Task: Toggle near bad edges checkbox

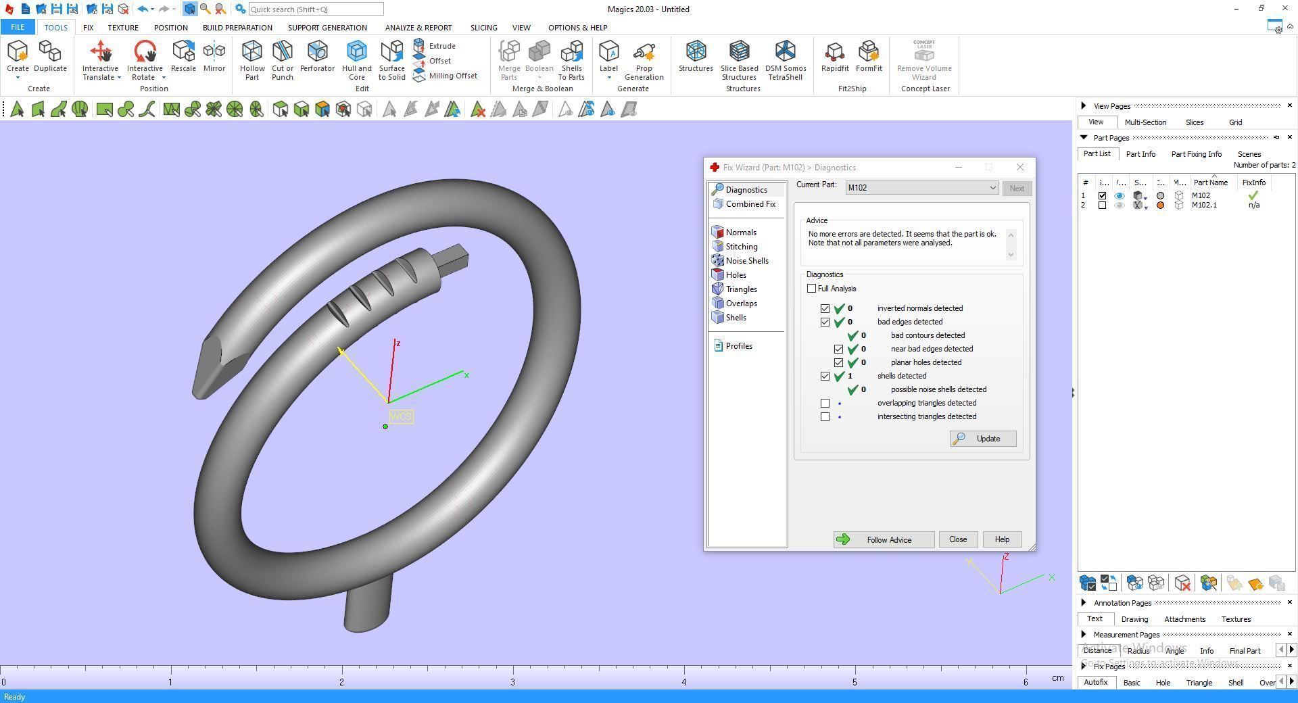Action: pyautogui.click(x=838, y=349)
